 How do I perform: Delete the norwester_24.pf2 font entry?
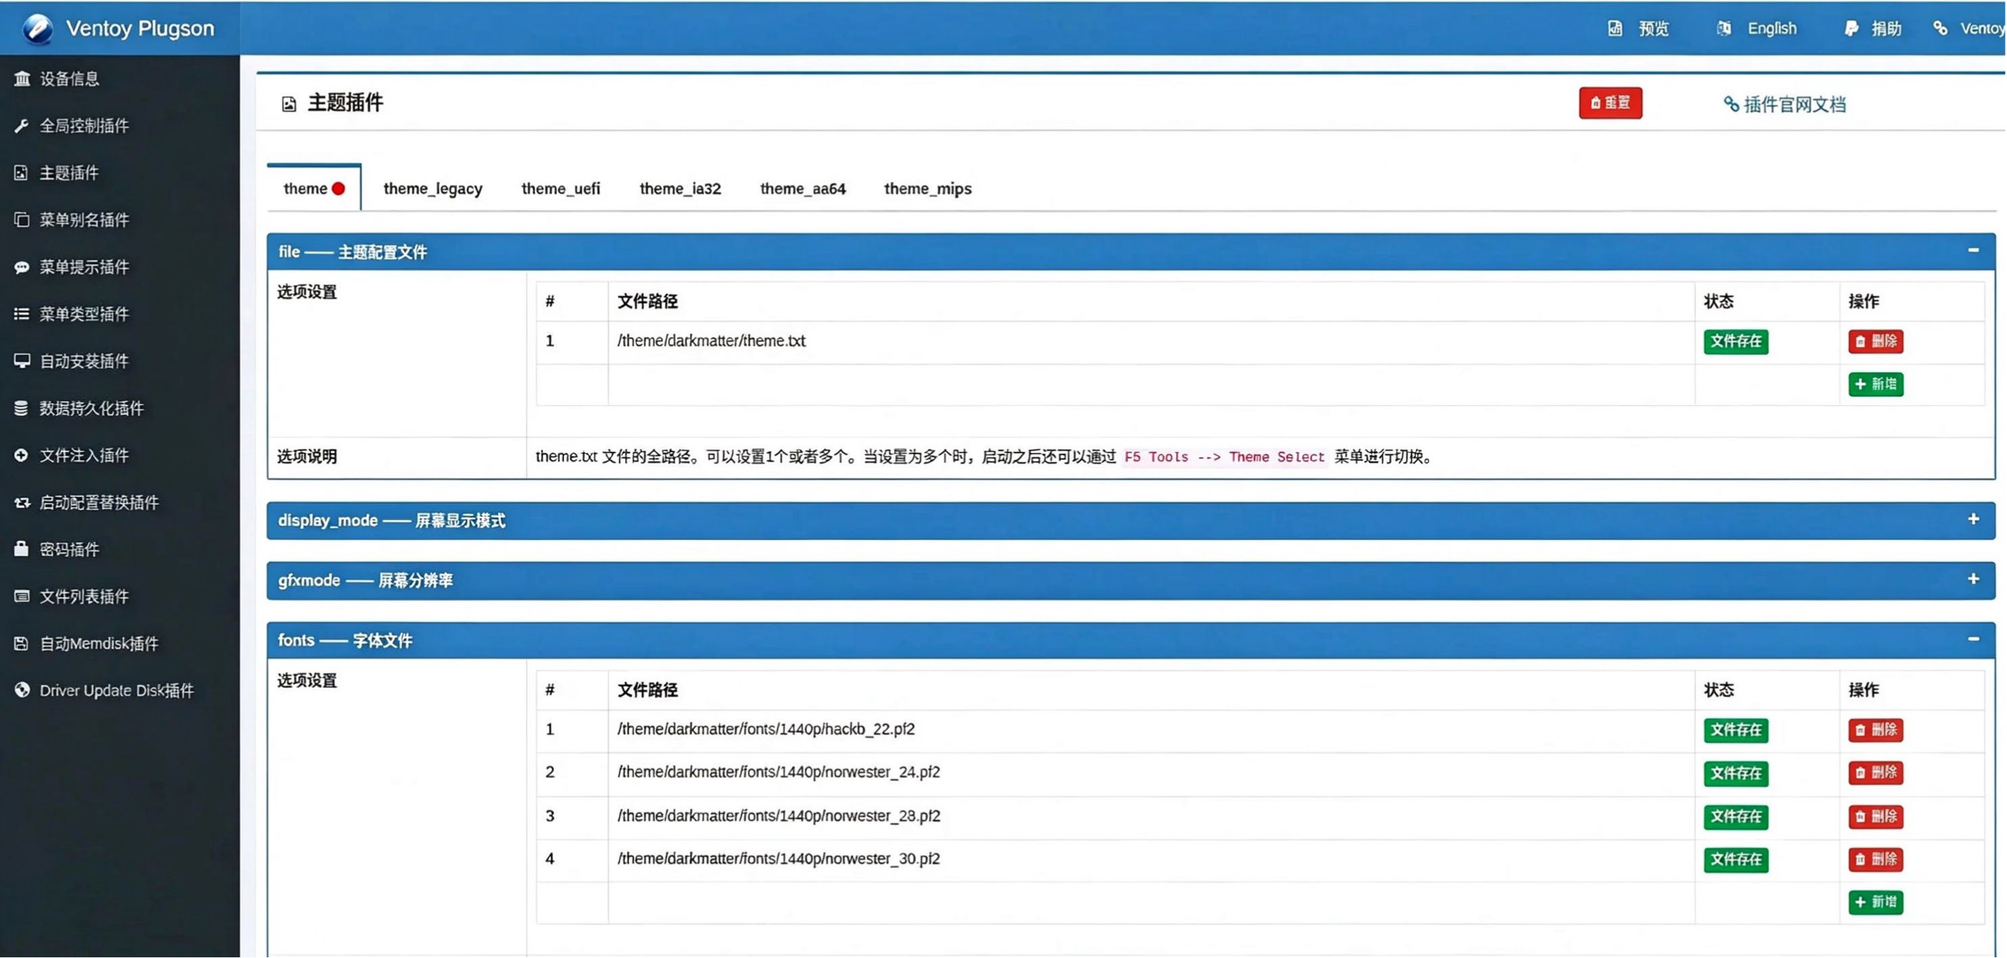(x=1876, y=773)
